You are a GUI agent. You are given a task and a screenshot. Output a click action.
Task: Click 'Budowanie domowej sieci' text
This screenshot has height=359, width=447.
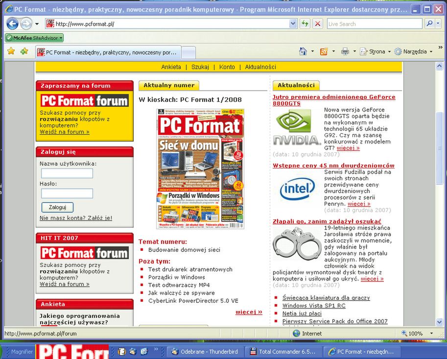tap(184, 250)
